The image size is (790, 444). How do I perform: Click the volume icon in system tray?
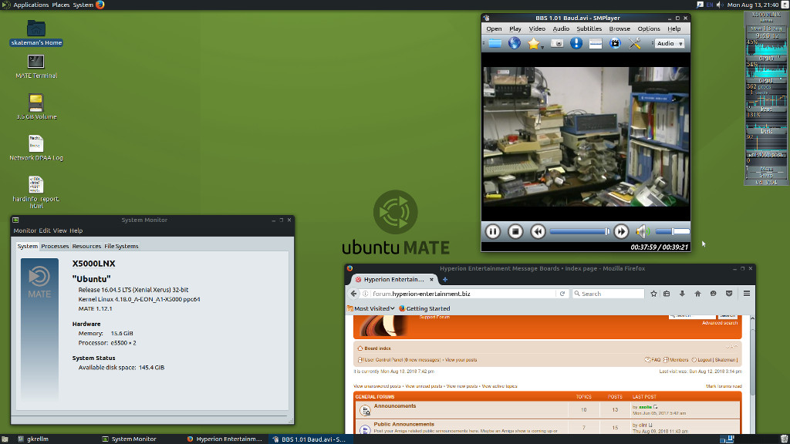pyautogui.click(x=720, y=5)
